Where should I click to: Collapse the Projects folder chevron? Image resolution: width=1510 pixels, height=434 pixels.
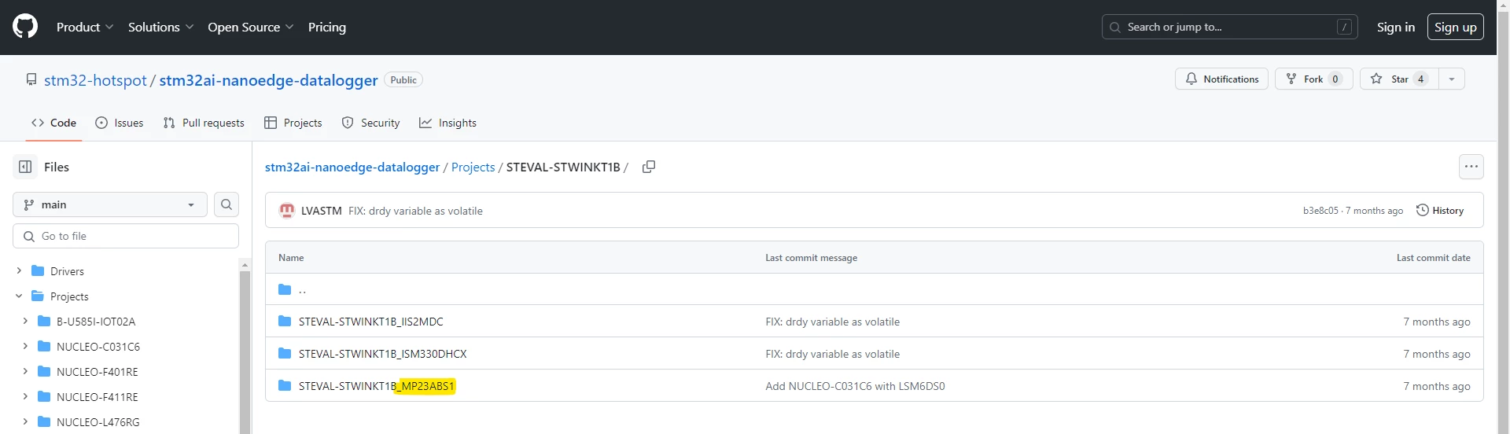point(19,296)
